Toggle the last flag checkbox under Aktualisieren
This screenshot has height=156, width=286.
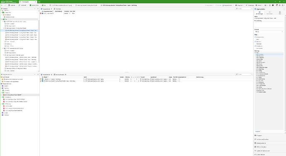tap(255, 48)
